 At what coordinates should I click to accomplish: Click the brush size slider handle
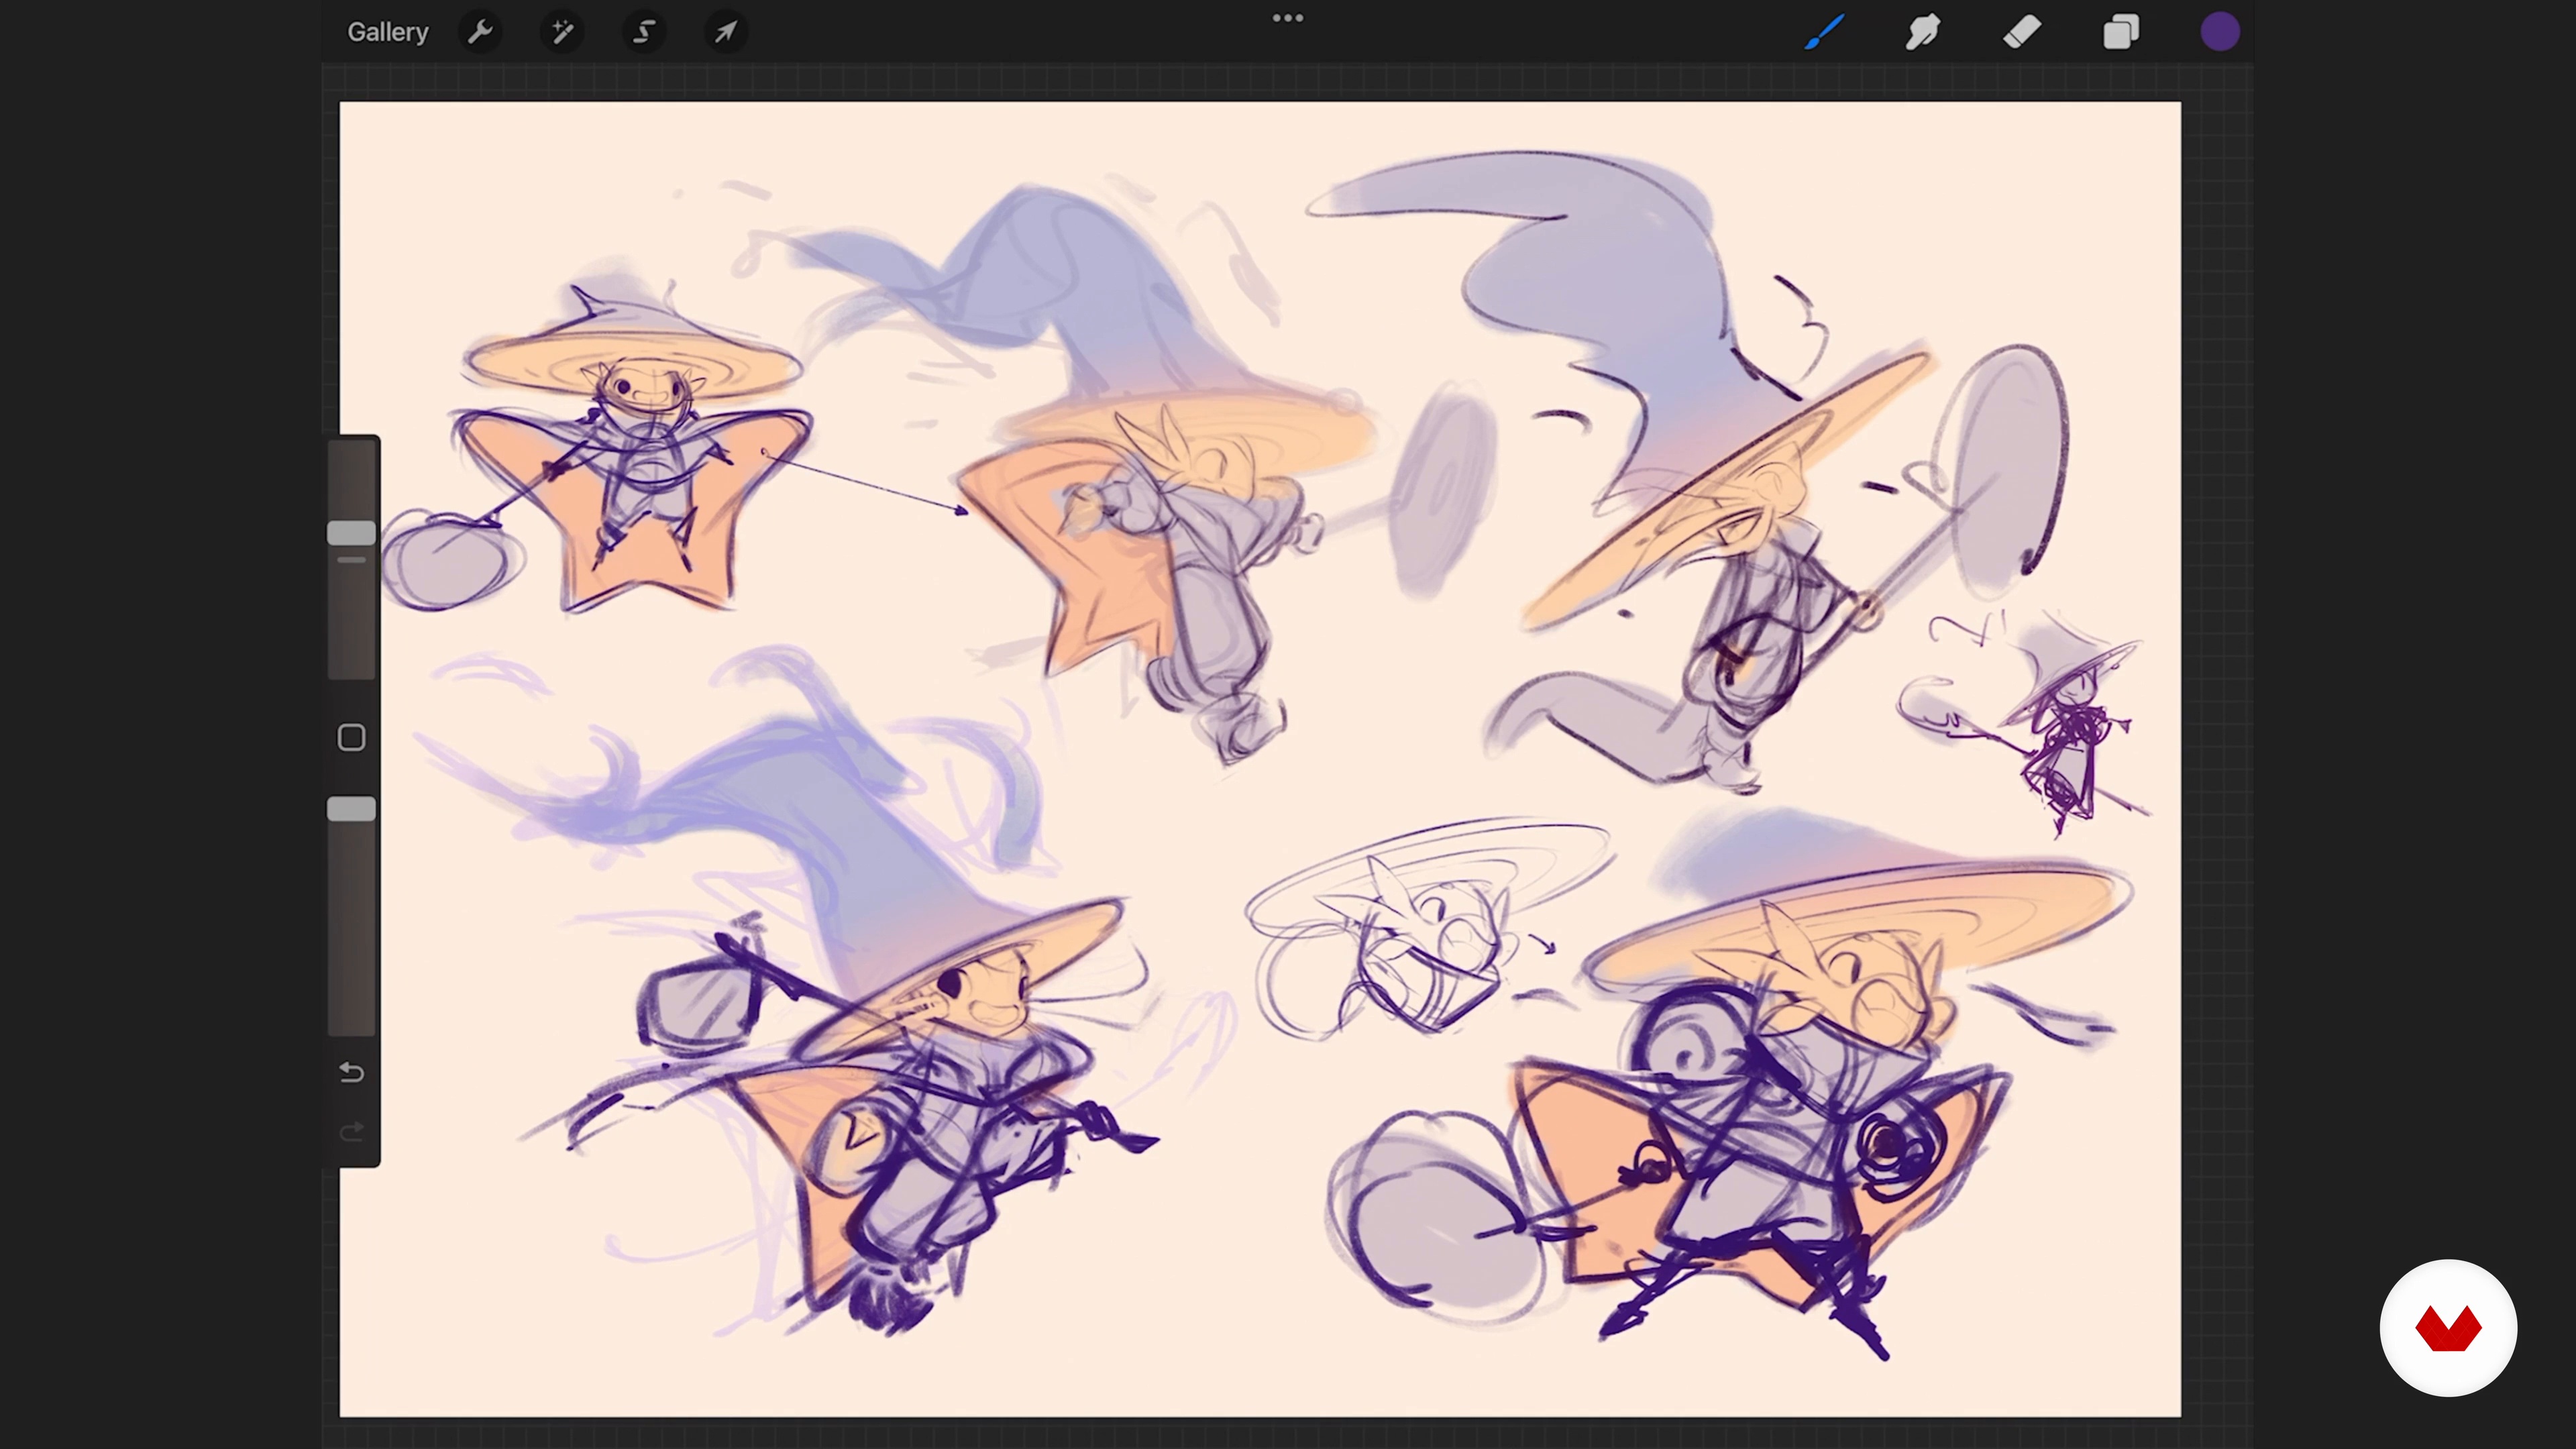point(351,533)
